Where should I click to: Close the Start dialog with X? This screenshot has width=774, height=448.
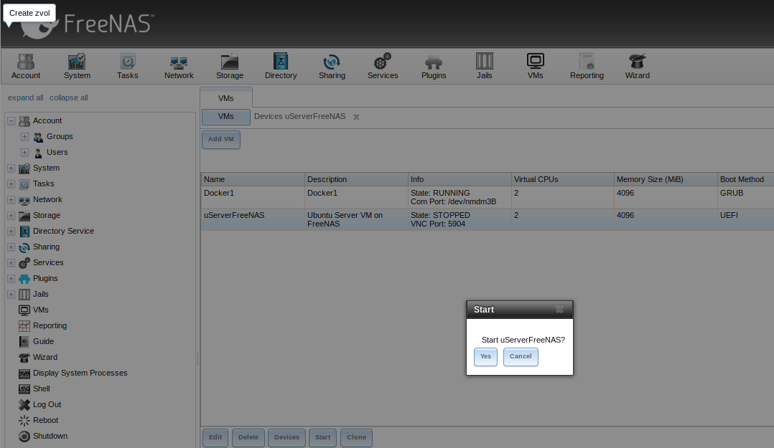[559, 310]
